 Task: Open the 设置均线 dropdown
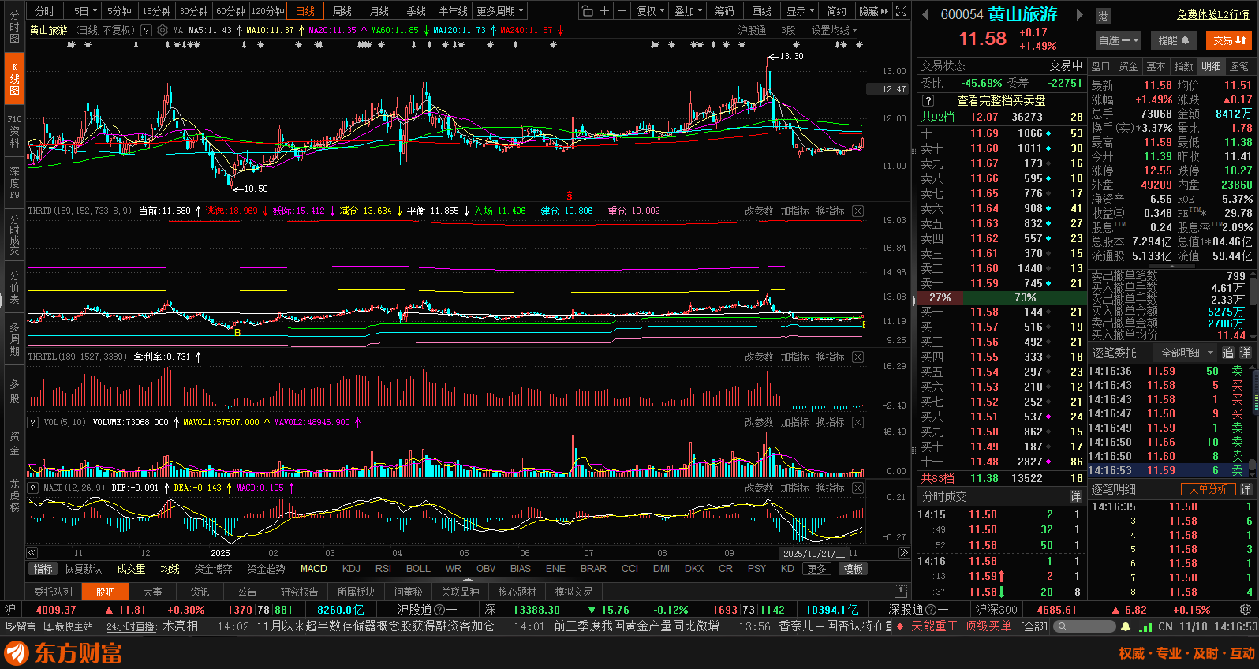(835, 30)
